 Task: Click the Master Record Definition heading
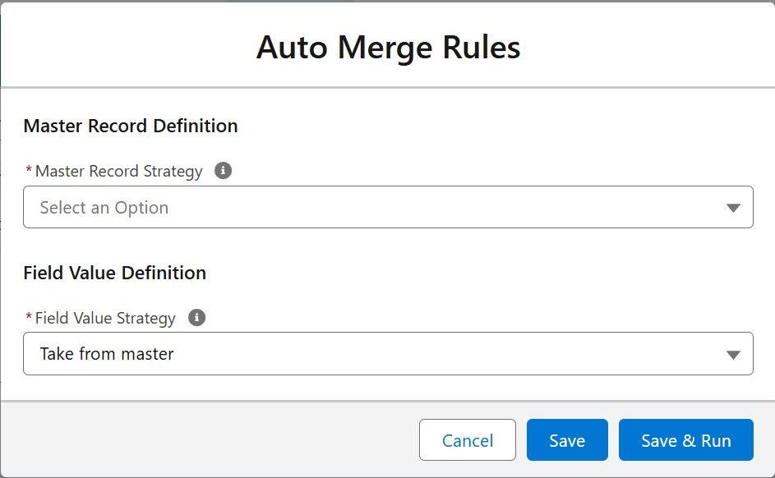tap(131, 126)
